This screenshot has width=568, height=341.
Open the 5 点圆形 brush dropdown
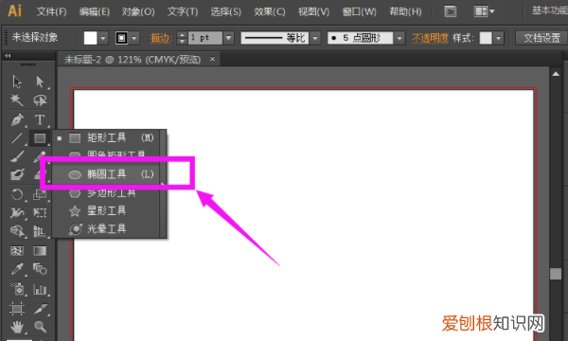[x=399, y=38]
